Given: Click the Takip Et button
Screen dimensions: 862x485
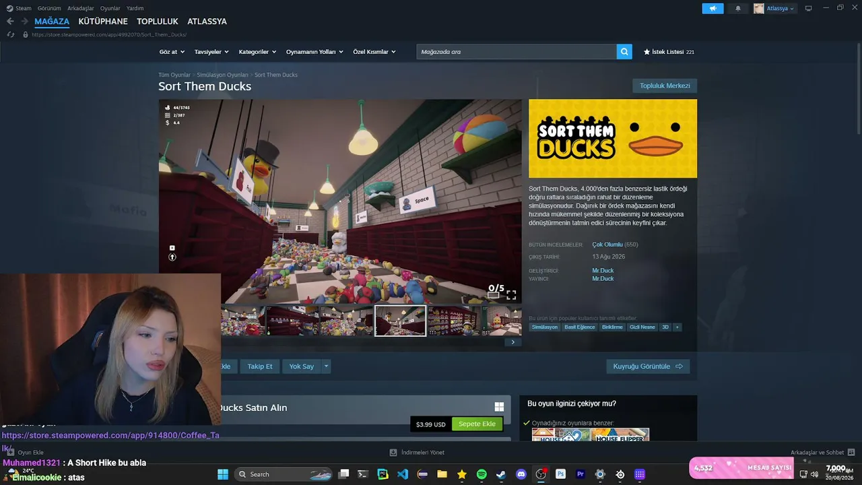Looking at the screenshot, I should [x=260, y=366].
